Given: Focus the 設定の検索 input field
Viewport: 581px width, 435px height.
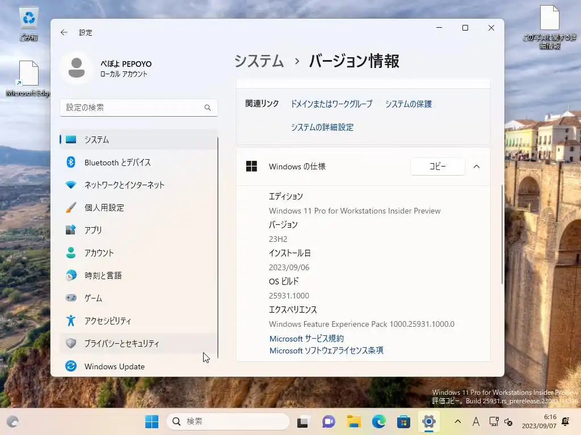Looking at the screenshot, I should [x=138, y=108].
